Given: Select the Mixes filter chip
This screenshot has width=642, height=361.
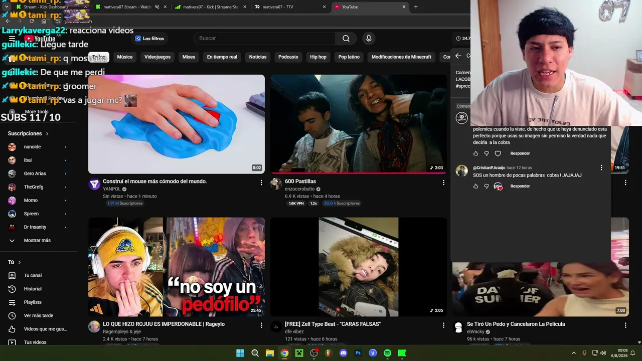Looking at the screenshot, I should click(x=189, y=57).
